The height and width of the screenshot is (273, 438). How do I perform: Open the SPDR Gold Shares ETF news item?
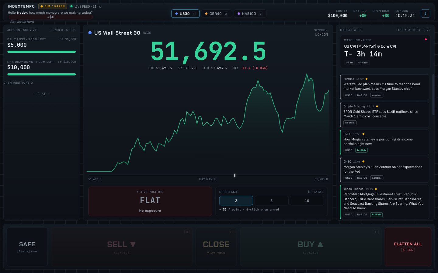(384, 115)
